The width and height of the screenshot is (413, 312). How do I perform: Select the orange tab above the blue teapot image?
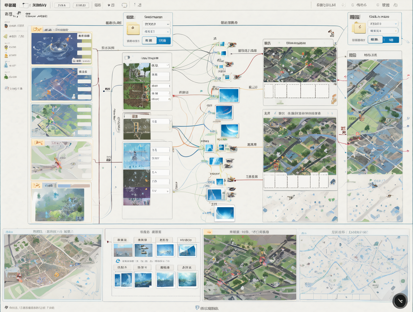click(x=37, y=29)
